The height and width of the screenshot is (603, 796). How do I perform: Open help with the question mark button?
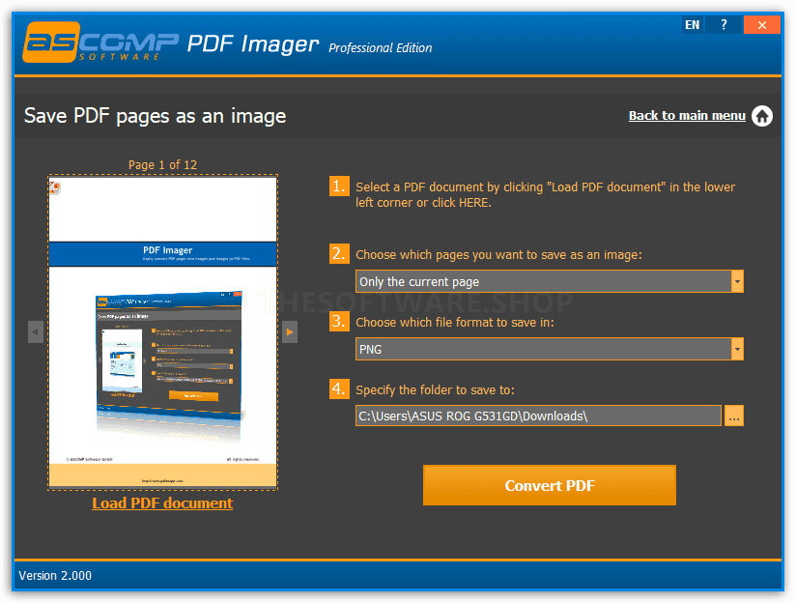point(724,24)
